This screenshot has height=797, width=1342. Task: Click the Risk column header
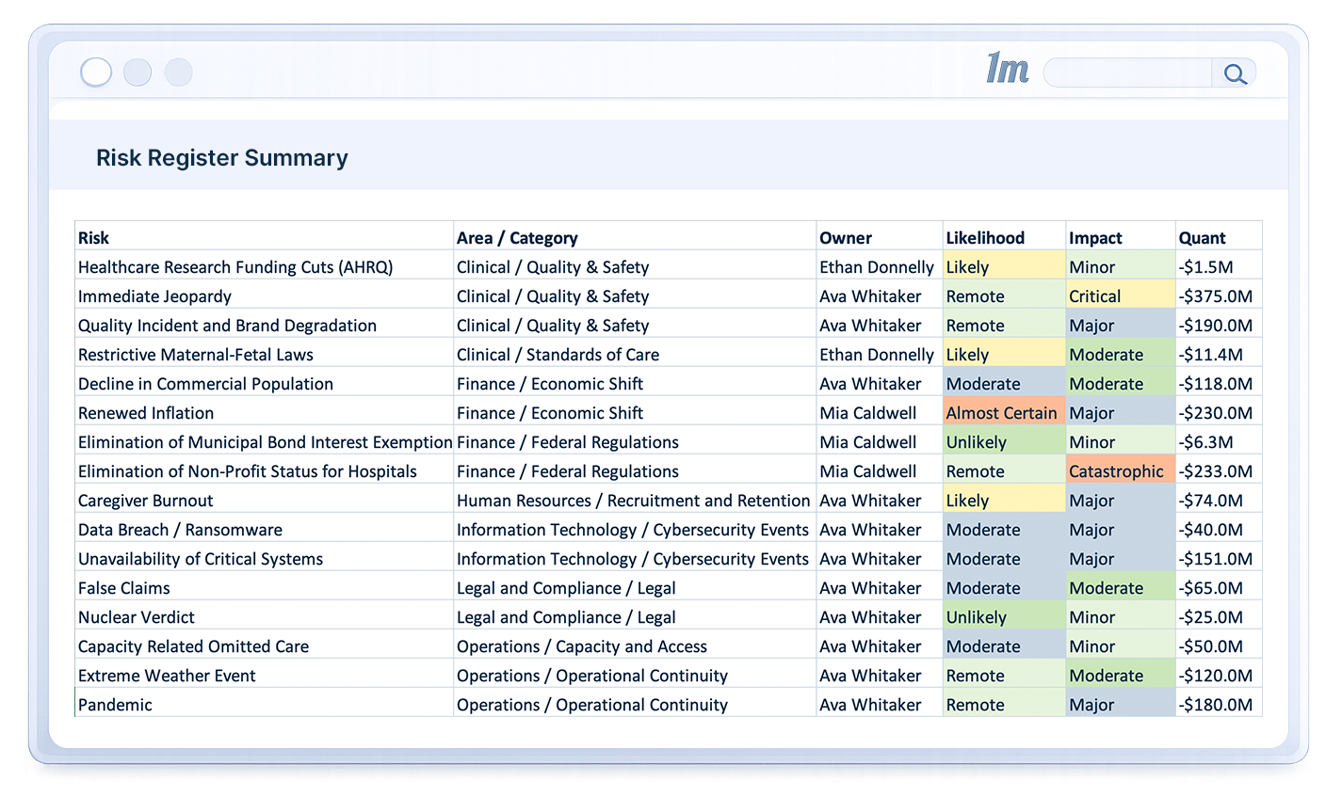(x=91, y=237)
